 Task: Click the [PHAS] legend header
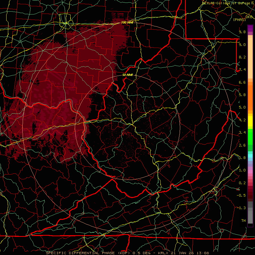[239, 20]
